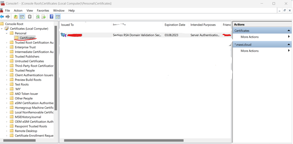Click the clipboard icon in the toolbar
The width and height of the screenshot is (293, 144).
coord(30,17)
